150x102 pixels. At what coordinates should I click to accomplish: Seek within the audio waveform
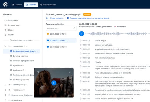point(116,34)
